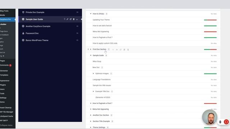Expand the Optimize Images item

tap(93, 73)
